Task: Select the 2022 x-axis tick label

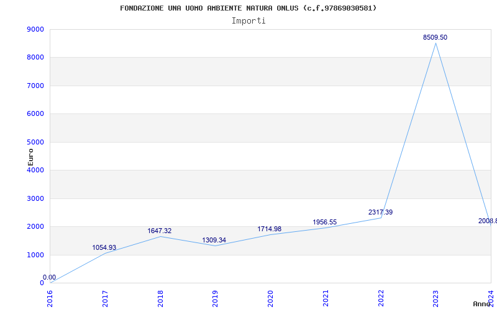Action: 380,298
